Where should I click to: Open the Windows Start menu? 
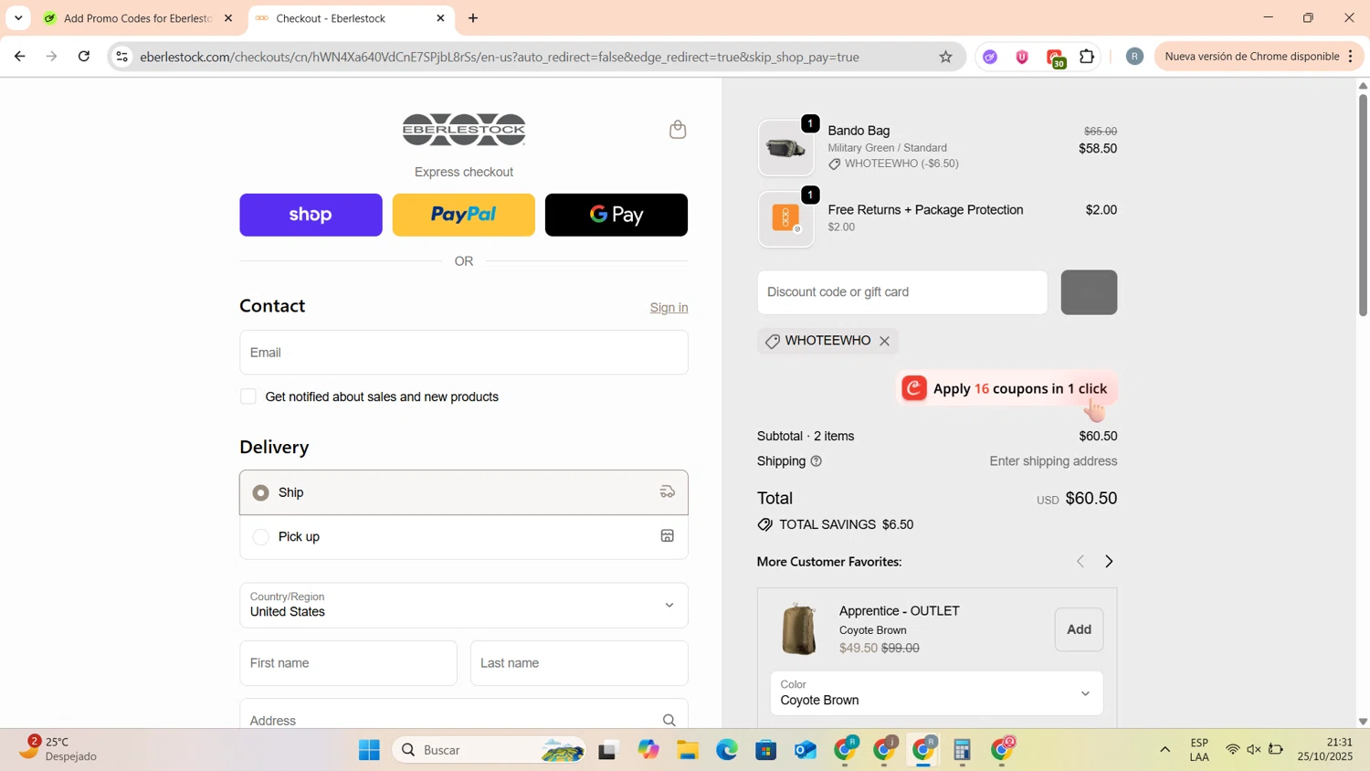point(369,750)
